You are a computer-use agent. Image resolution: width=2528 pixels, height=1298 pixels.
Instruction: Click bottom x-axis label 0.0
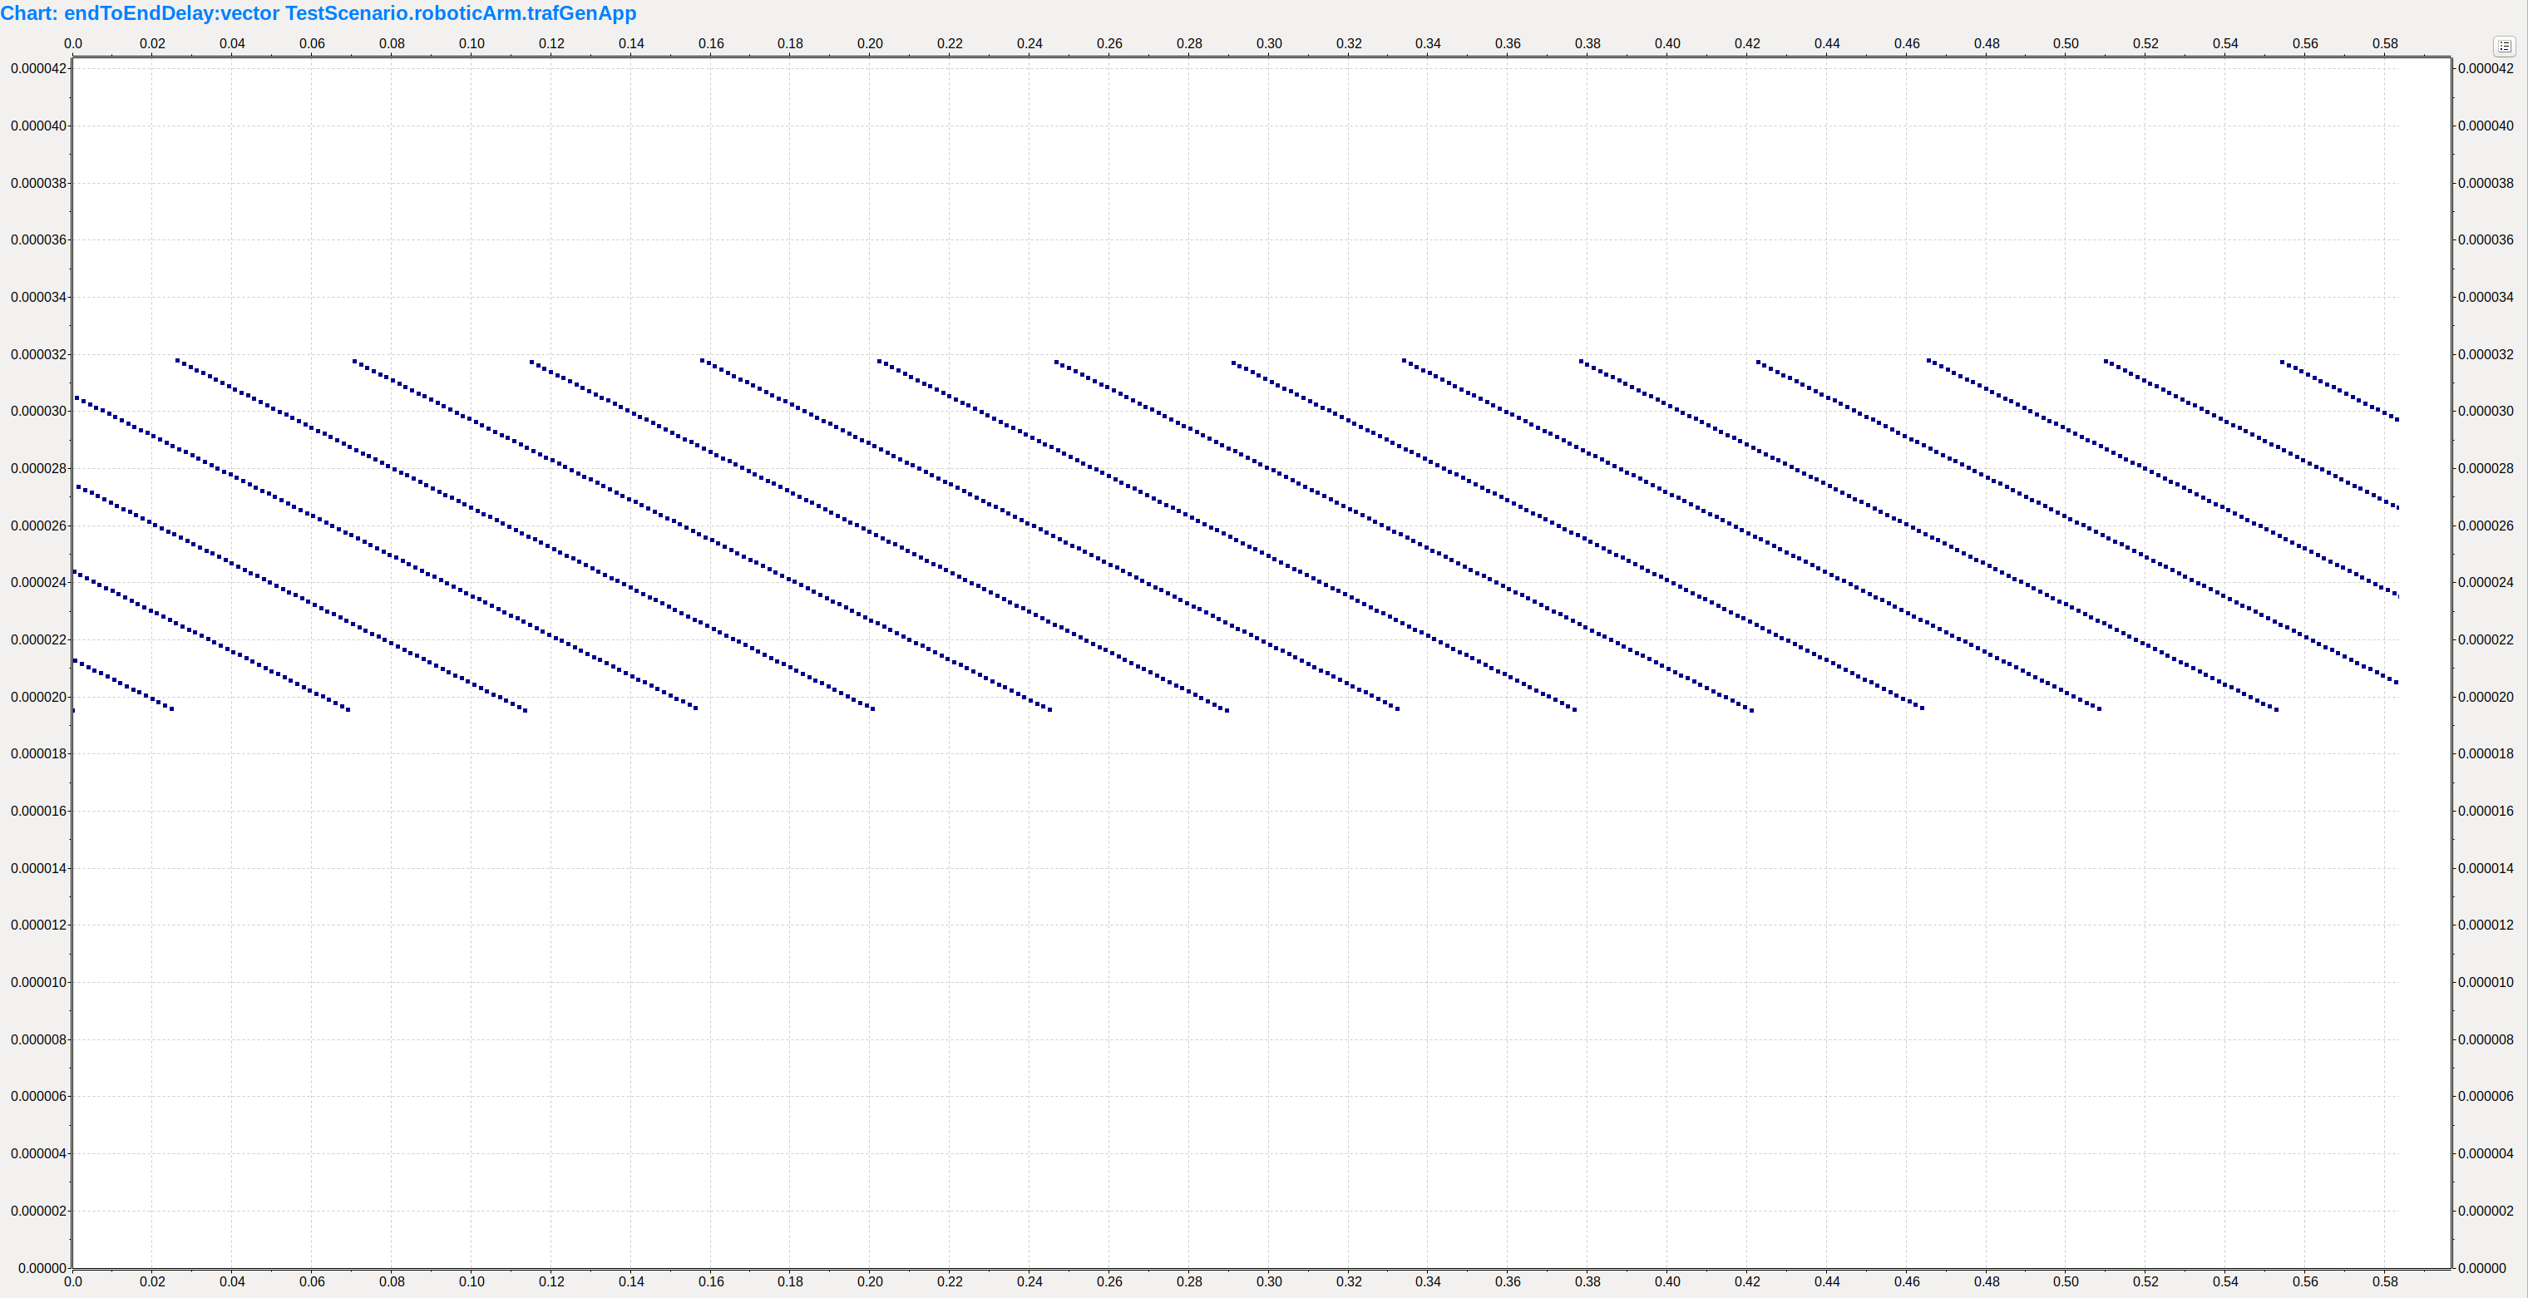coord(72,1281)
